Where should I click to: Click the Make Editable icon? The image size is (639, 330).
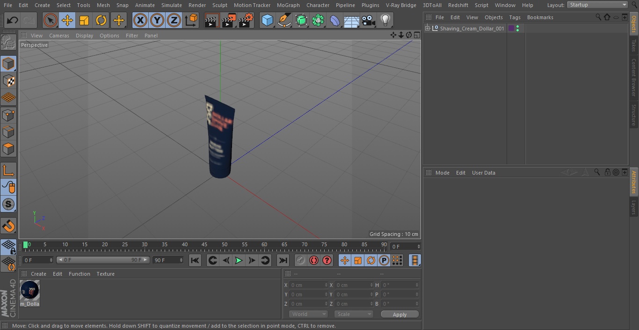point(8,43)
